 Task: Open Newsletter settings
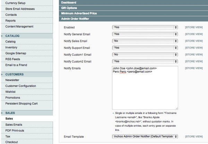[x=12, y=80]
